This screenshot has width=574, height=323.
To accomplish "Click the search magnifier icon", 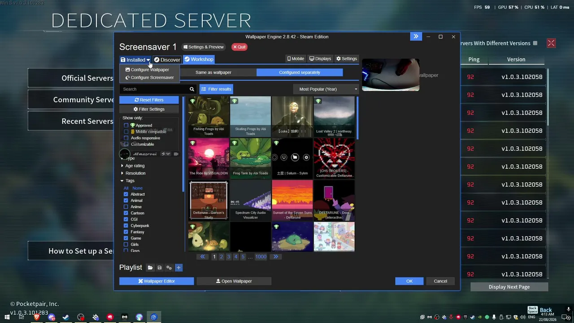I will (192, 89).
